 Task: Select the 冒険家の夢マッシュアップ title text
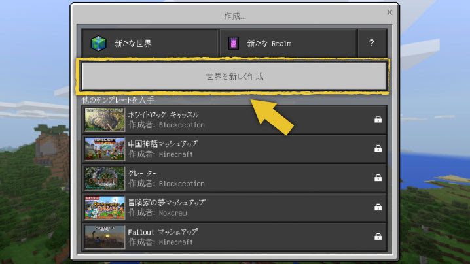pos(167,203)
